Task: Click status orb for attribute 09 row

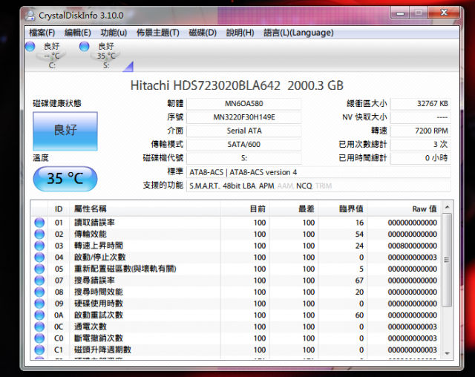Action: [39, 304]
